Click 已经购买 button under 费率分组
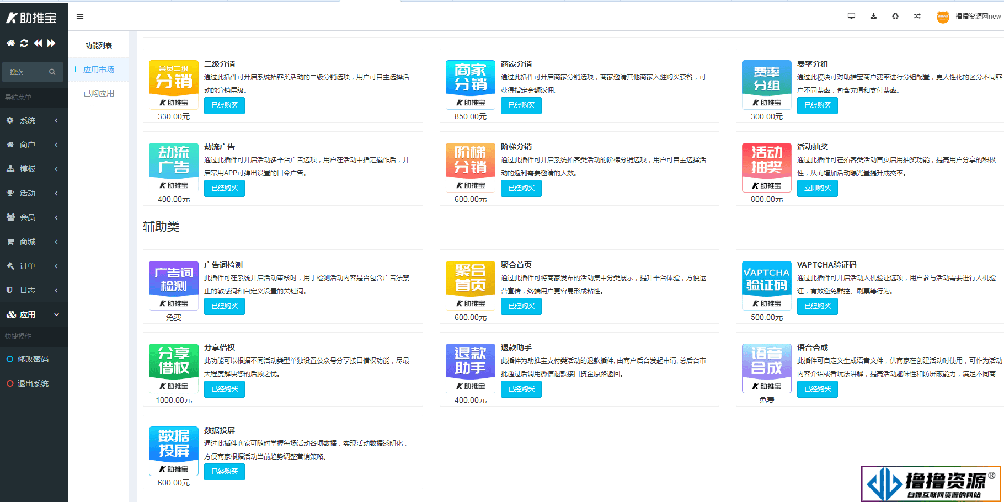Screen dimensions: 1004x502 tap(818, 105)
